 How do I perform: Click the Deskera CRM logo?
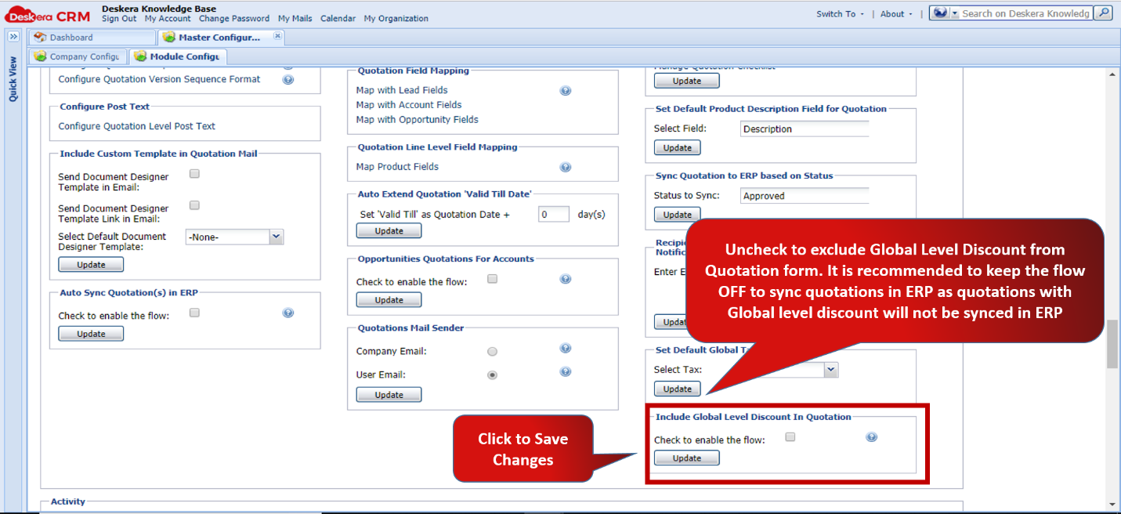(43, 13)
